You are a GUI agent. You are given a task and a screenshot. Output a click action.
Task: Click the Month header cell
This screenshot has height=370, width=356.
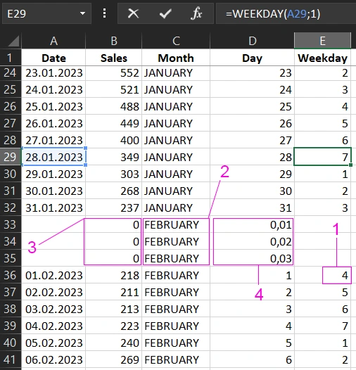(x=176, y=58)
